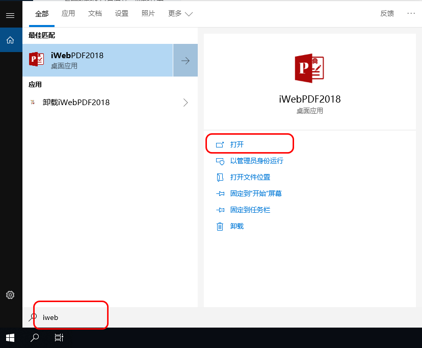Click the Windows Start button

click(x=10, y=338)
